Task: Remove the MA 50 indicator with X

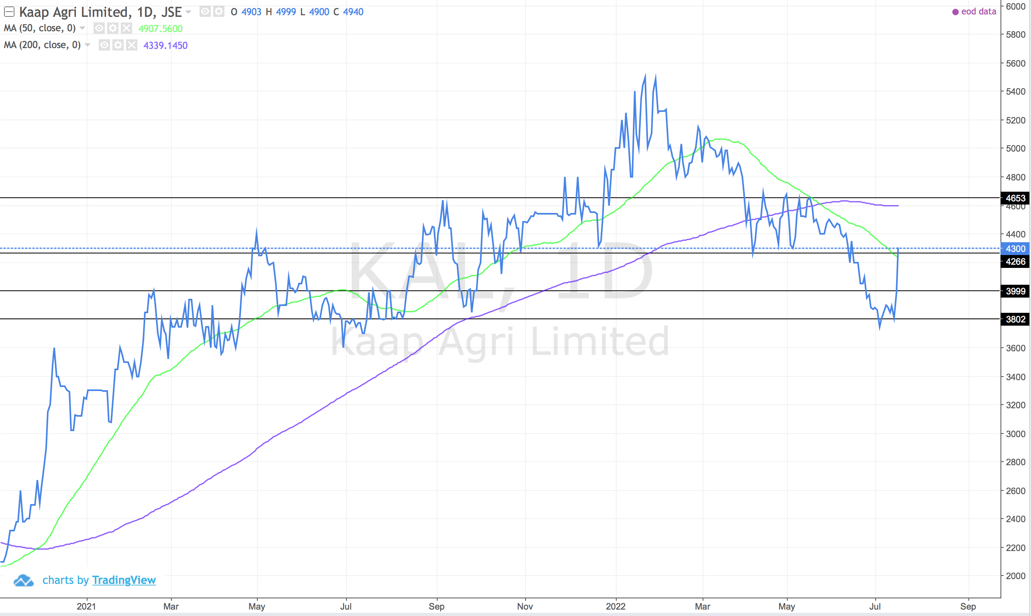Action: point(126,28)
